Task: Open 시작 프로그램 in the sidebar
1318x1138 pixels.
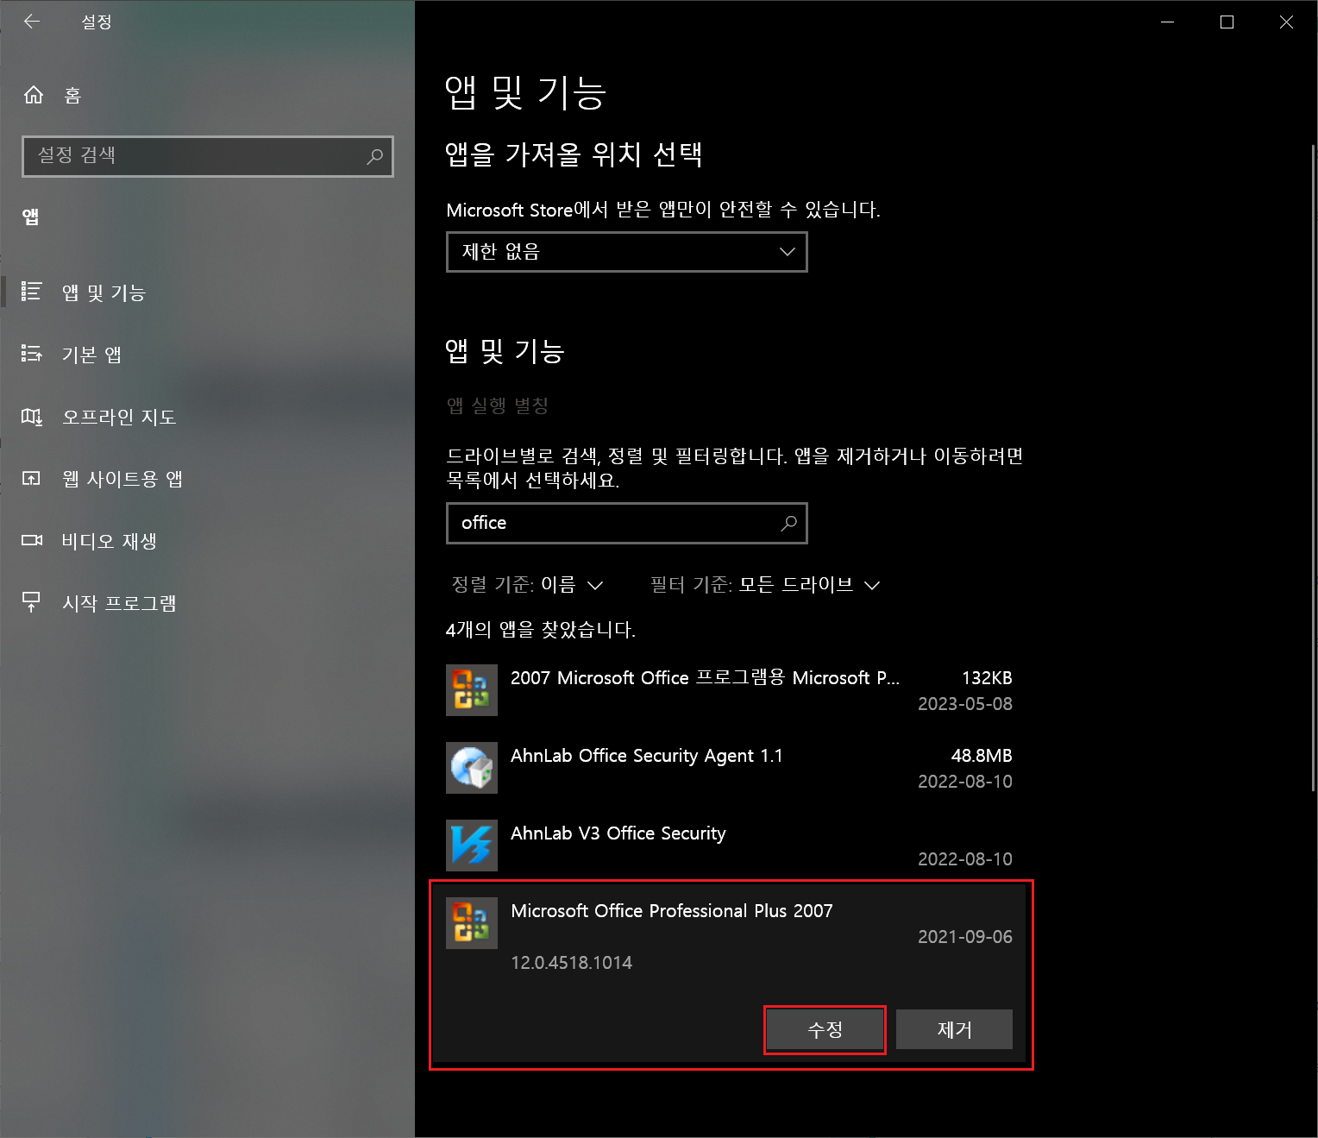Action: 207,603
